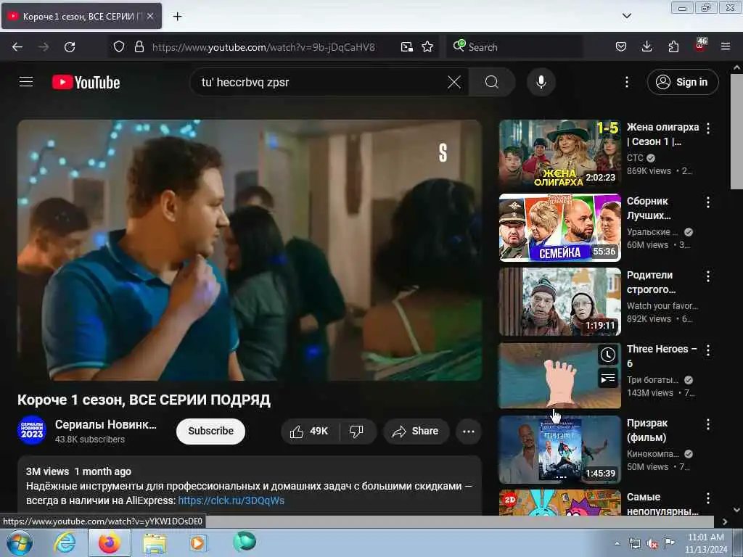The image size is (743, 557).
Task: Open the Firefox application menu
Action: [x=726, y=47]
